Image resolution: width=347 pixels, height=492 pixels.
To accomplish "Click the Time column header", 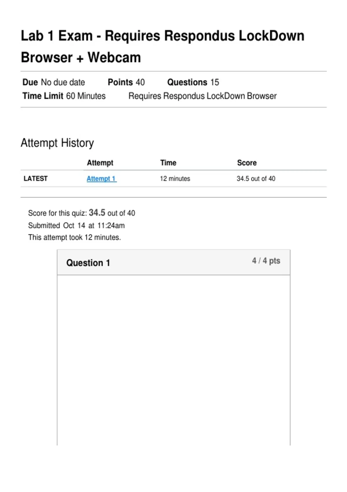I will pyautogui.click(x=168, y=163).
